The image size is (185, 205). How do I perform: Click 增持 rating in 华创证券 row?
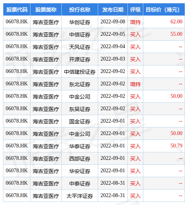(x=135, y=22)
